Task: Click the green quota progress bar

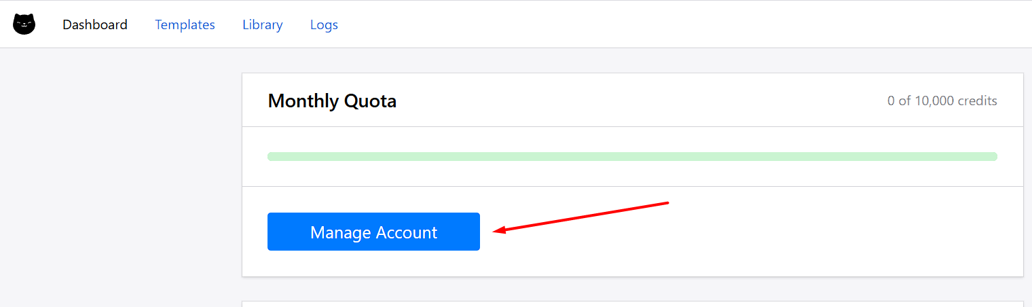Action: click(x=632, y=156)
